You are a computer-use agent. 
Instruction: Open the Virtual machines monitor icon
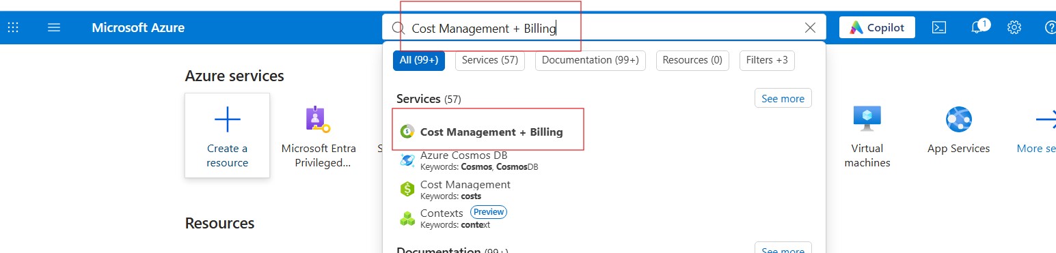coord(867,119)
